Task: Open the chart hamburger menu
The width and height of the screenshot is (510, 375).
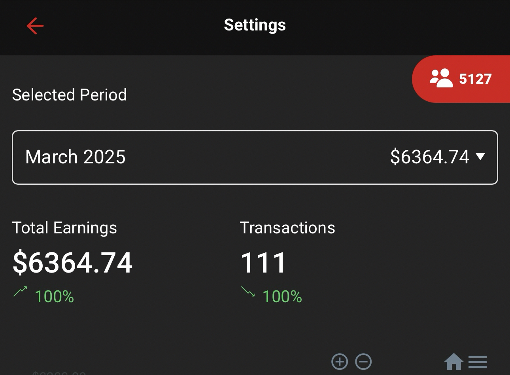Action: coord(478,362)
